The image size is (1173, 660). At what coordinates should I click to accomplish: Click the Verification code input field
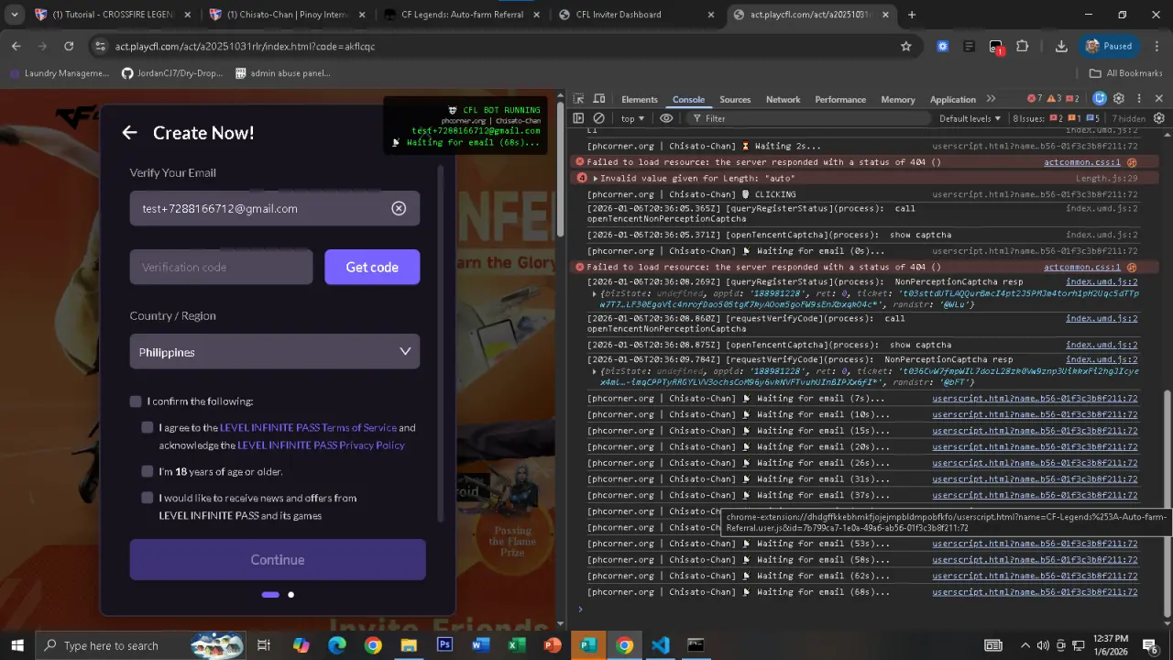[x=221, y=267]
